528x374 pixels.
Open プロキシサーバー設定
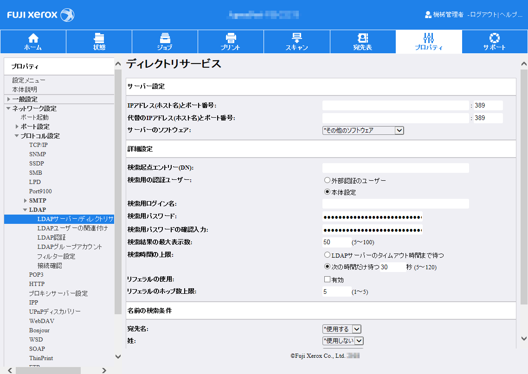(58, 293)
